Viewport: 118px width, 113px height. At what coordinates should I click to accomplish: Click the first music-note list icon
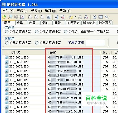(30, 17)
